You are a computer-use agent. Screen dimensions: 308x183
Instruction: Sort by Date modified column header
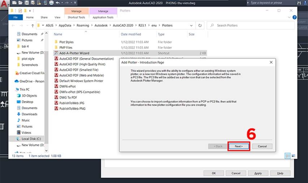pos(131,34)
